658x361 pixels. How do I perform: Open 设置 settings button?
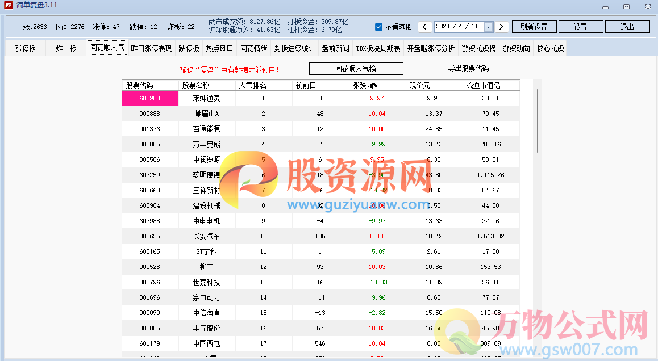(581, 27)
